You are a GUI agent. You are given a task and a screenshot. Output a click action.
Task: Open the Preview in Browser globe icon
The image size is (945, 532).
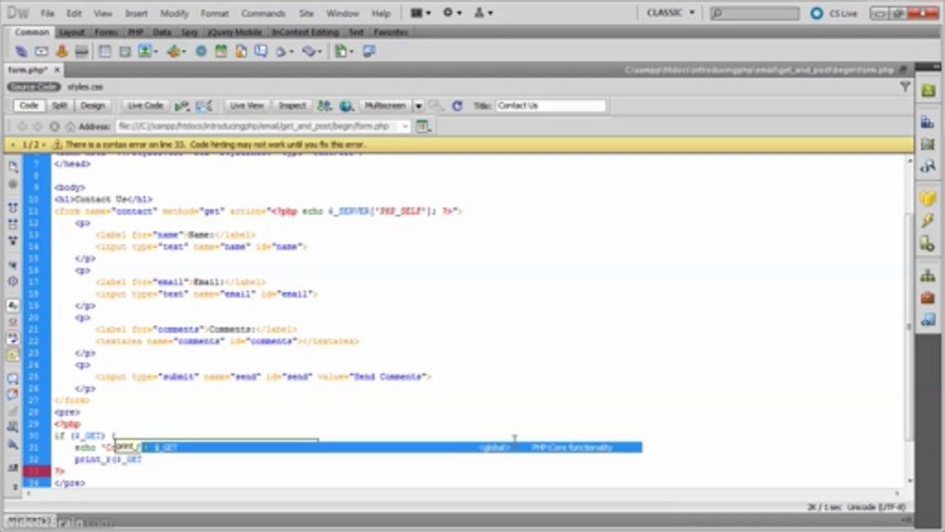[347, 106]
